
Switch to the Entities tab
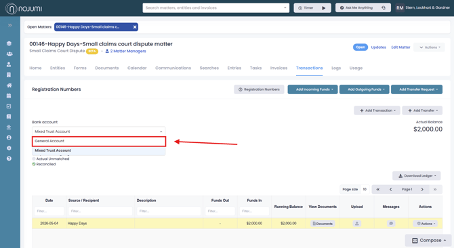pos(58,68)
